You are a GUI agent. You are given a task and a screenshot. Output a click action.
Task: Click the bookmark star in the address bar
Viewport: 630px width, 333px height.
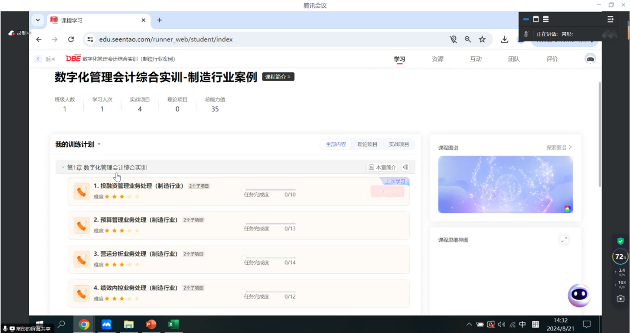click(482, 39)
